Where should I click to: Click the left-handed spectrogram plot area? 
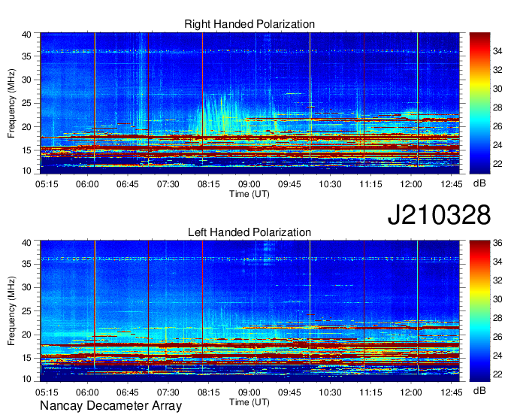(249, 311)
